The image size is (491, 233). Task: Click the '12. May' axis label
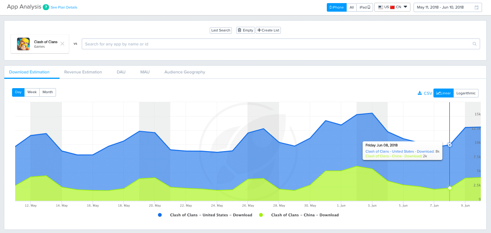(31, 205)
